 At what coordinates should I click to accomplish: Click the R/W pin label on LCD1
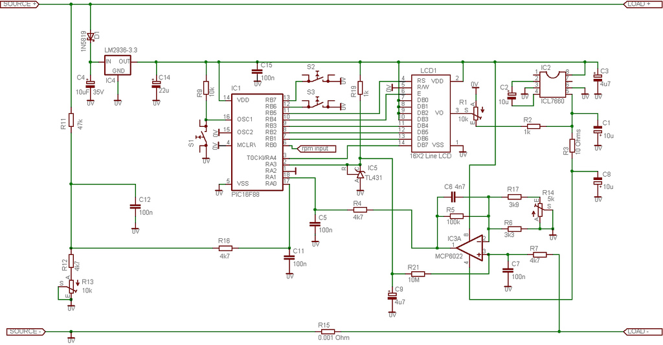click(423, 87)
